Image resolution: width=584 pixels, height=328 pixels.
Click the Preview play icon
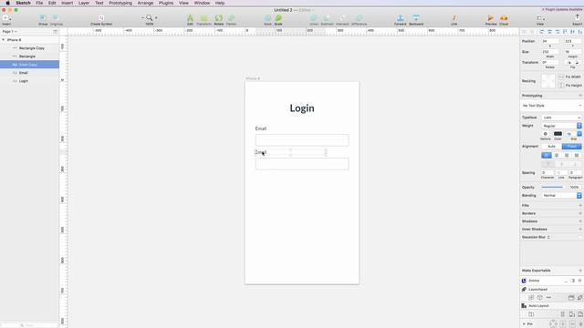coord(491,18)
